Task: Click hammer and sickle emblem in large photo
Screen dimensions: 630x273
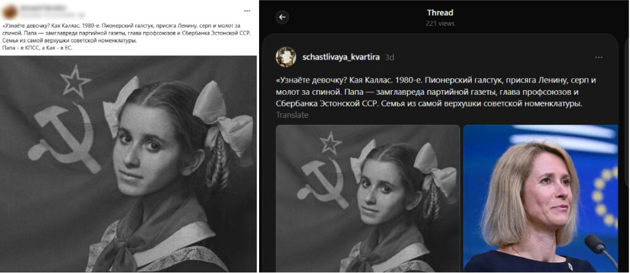Action: (x=64, y=136)
